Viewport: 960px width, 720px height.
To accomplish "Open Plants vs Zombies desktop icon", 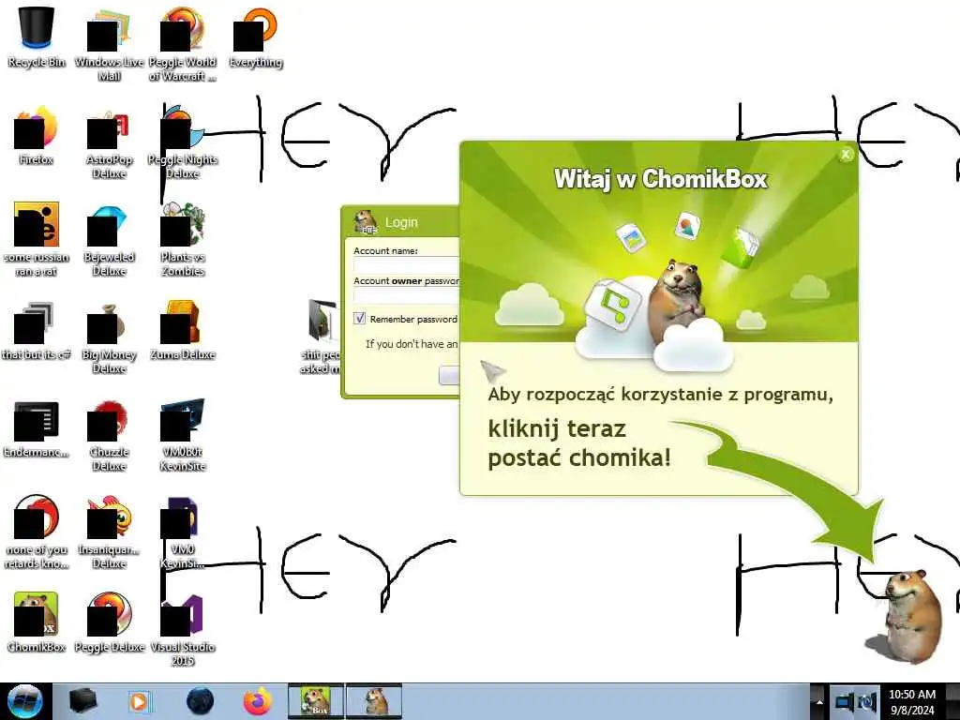I will click(183, 239).
